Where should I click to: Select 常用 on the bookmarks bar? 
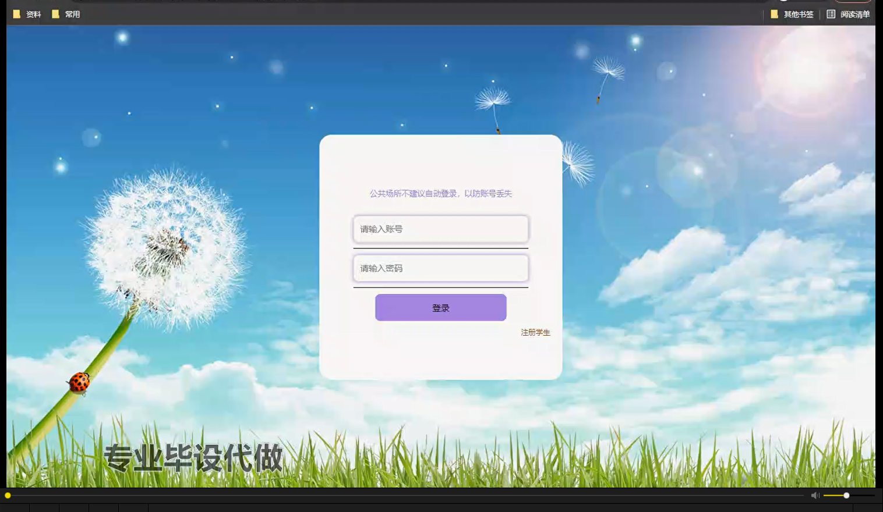pyautogui.click(x=72, y=14)
